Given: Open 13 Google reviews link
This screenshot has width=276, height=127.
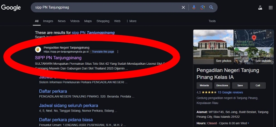Looking at the screenshot, I should pyautogui.click(x=230, y=92).
